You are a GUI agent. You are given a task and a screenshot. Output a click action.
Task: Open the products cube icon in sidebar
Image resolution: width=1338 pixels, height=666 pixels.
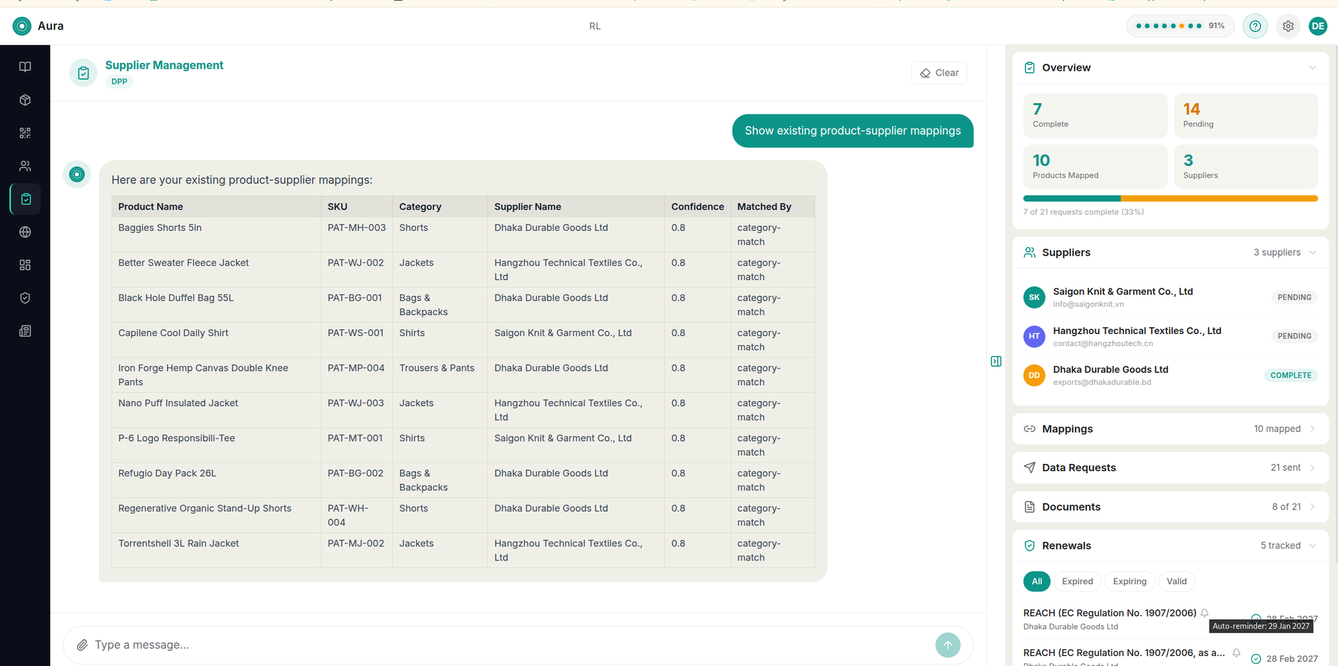(x=25, y=100)
